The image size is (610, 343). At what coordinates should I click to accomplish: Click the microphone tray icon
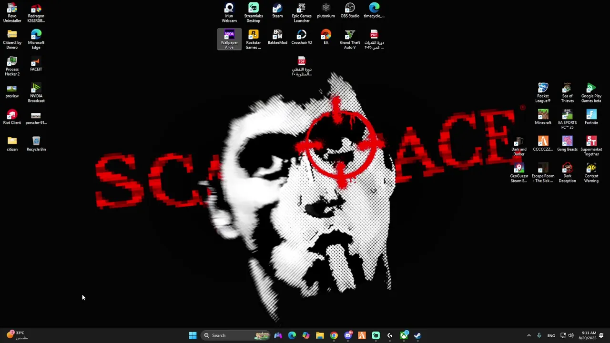[x=539, y=335]
